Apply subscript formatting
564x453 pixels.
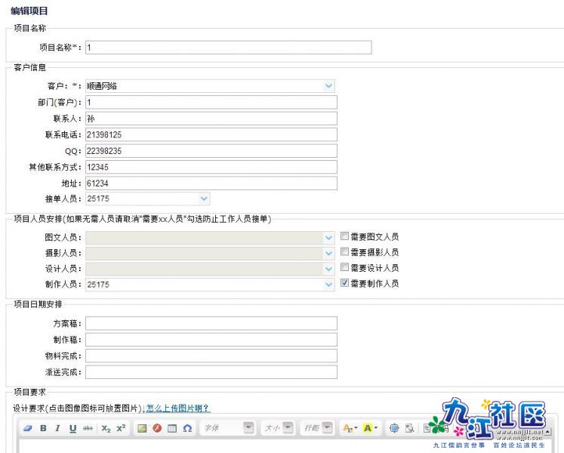[x=106, y=428]
